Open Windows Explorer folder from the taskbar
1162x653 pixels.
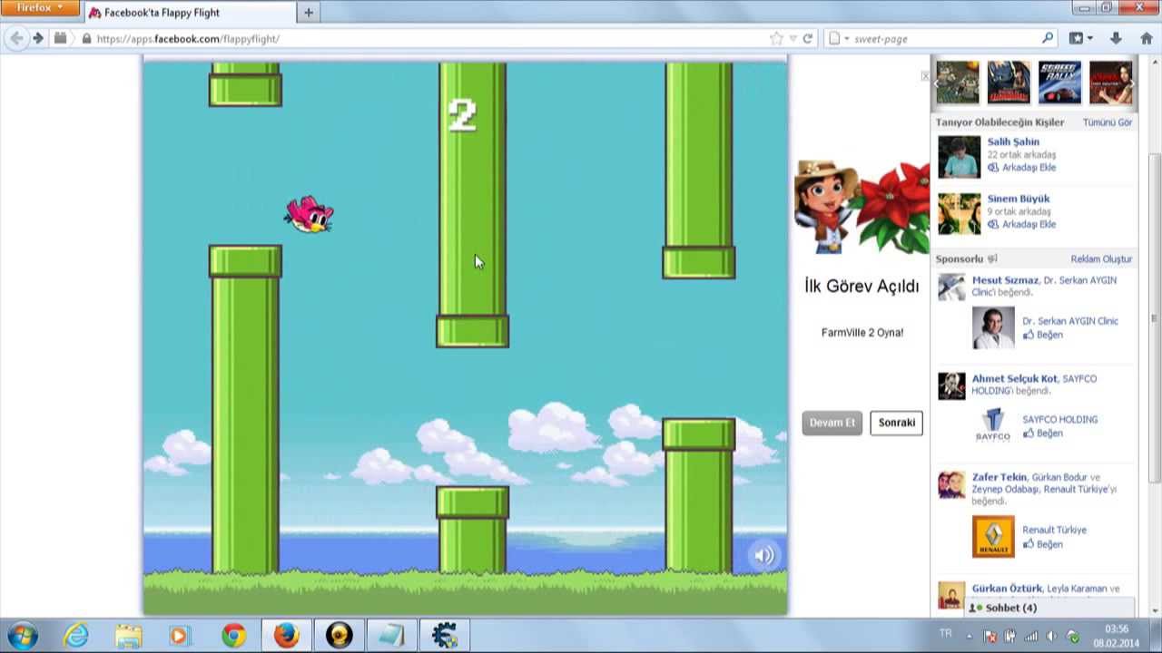click(128, 635)
